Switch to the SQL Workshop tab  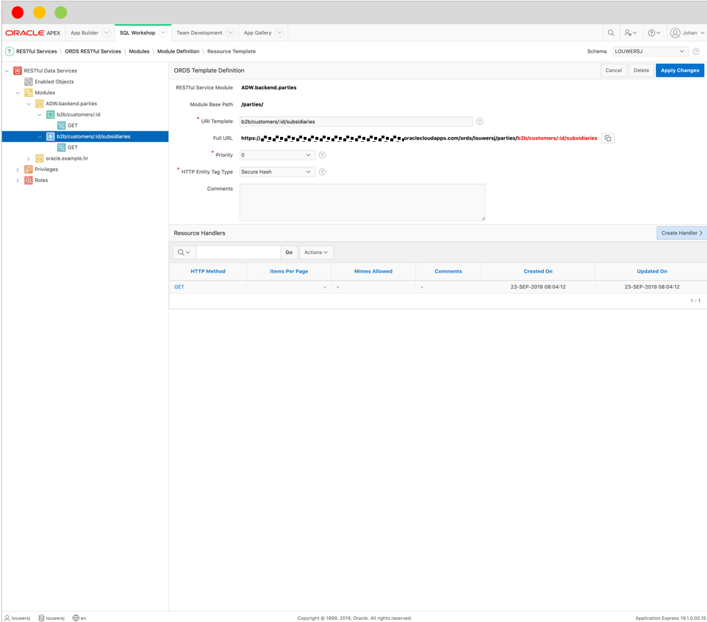138,33
